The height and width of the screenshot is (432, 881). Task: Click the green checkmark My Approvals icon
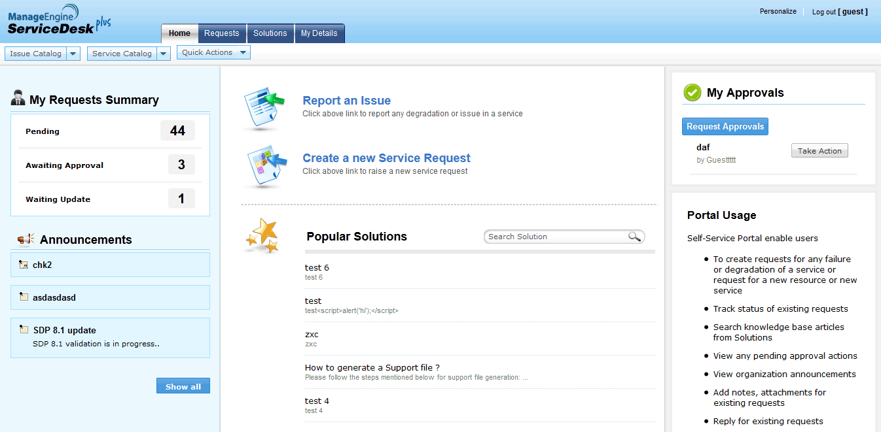(692, 93)
